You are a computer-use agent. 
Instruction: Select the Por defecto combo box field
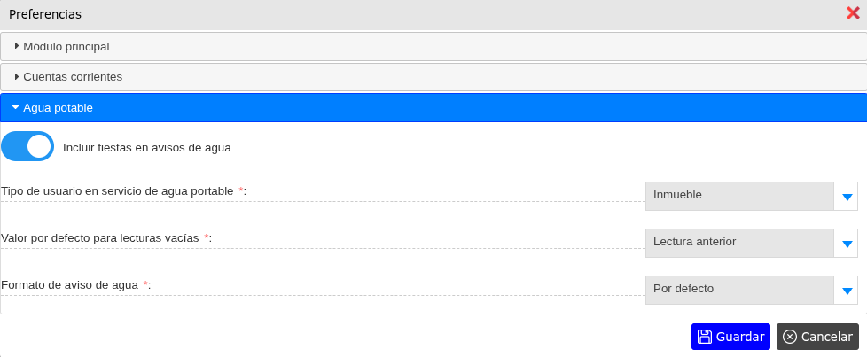tap(739, 289)
